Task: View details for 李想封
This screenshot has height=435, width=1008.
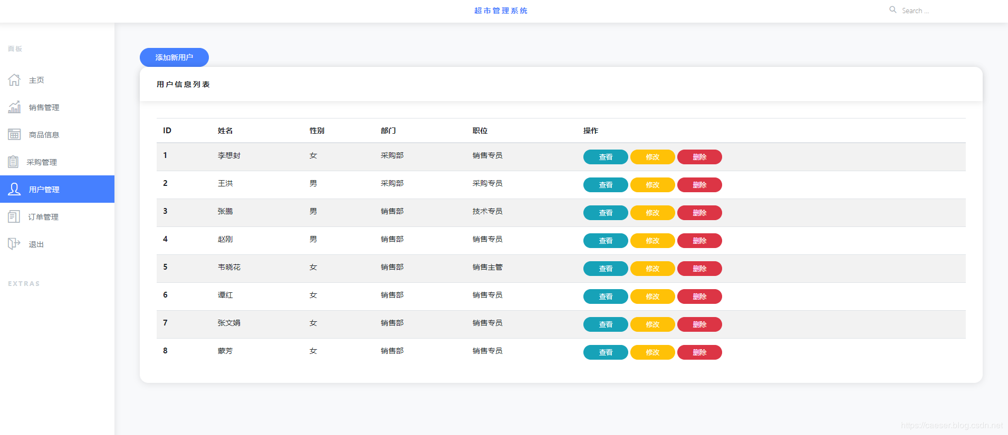Action: click(606, 157)
